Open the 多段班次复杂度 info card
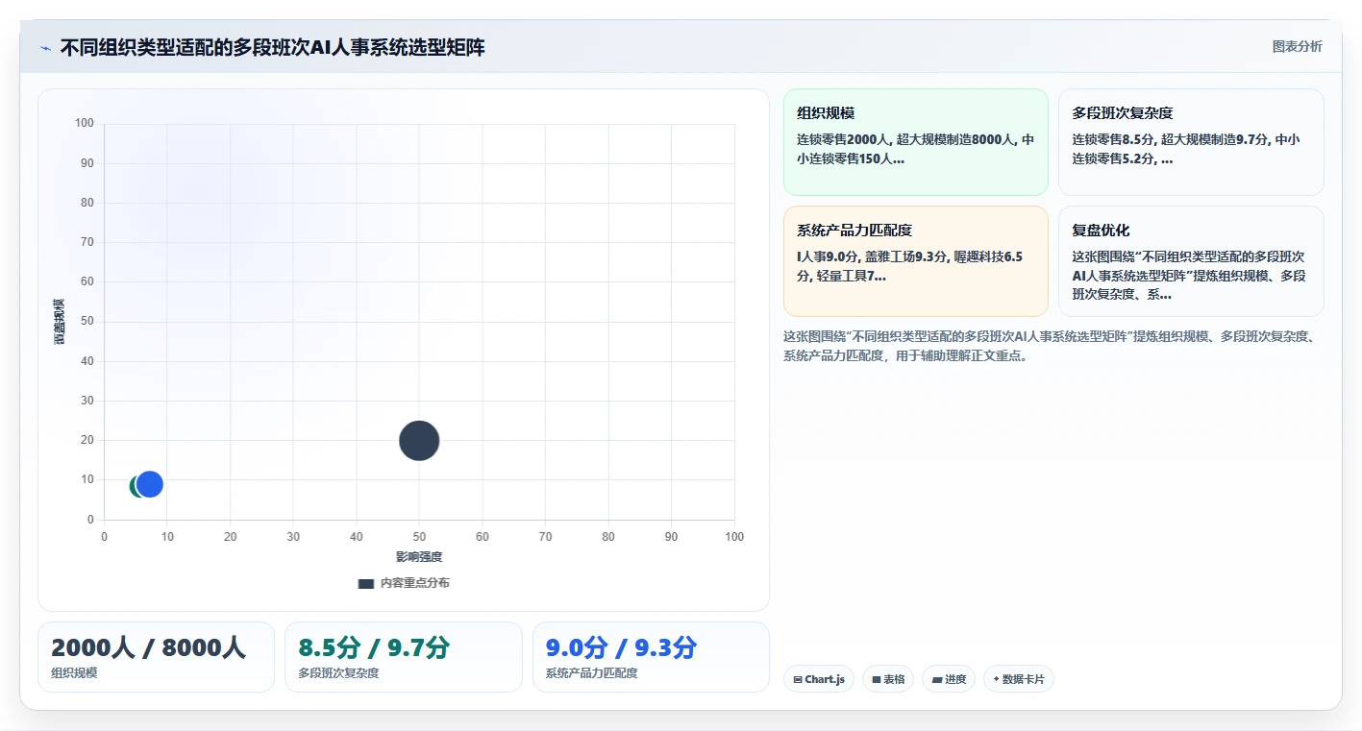The image size is (1362, 731). [x=1191, y=142]
